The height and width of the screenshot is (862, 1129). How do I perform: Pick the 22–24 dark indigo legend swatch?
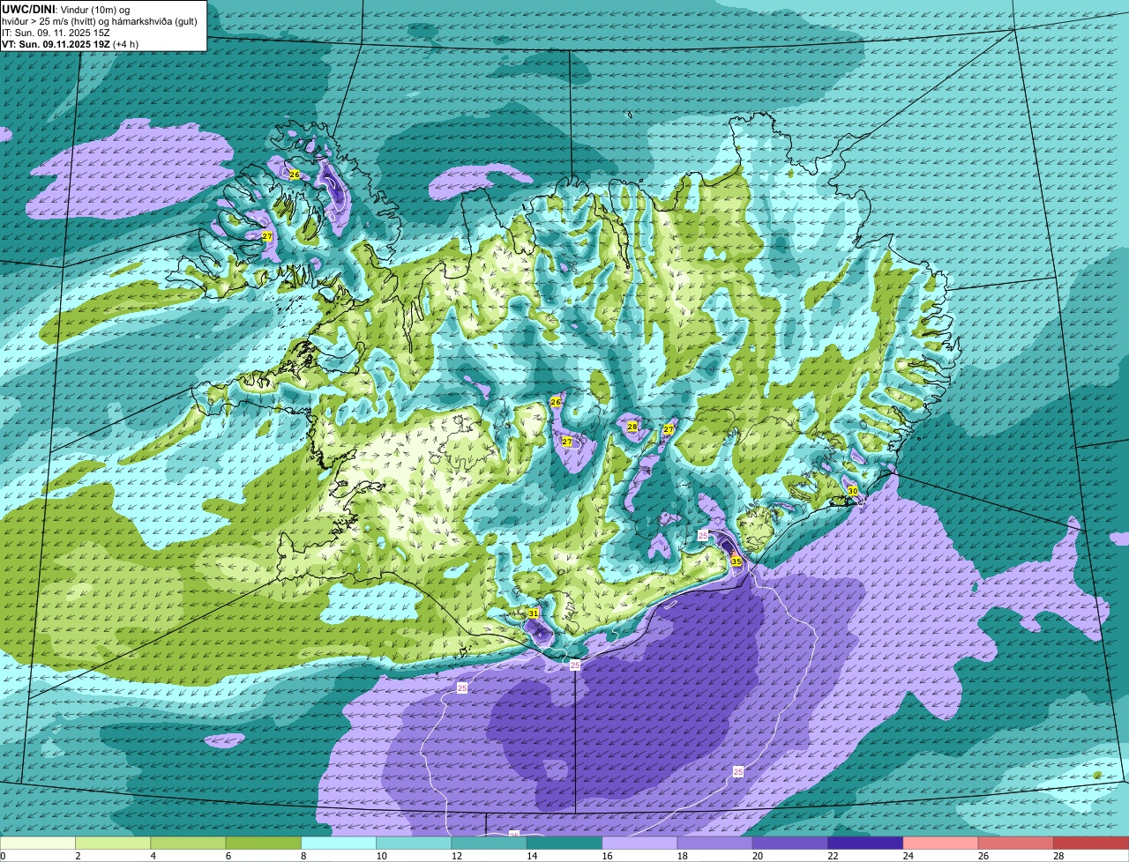click(865, 843)
